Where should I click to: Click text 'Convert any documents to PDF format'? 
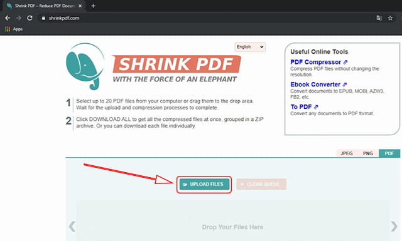click(332, 113)
